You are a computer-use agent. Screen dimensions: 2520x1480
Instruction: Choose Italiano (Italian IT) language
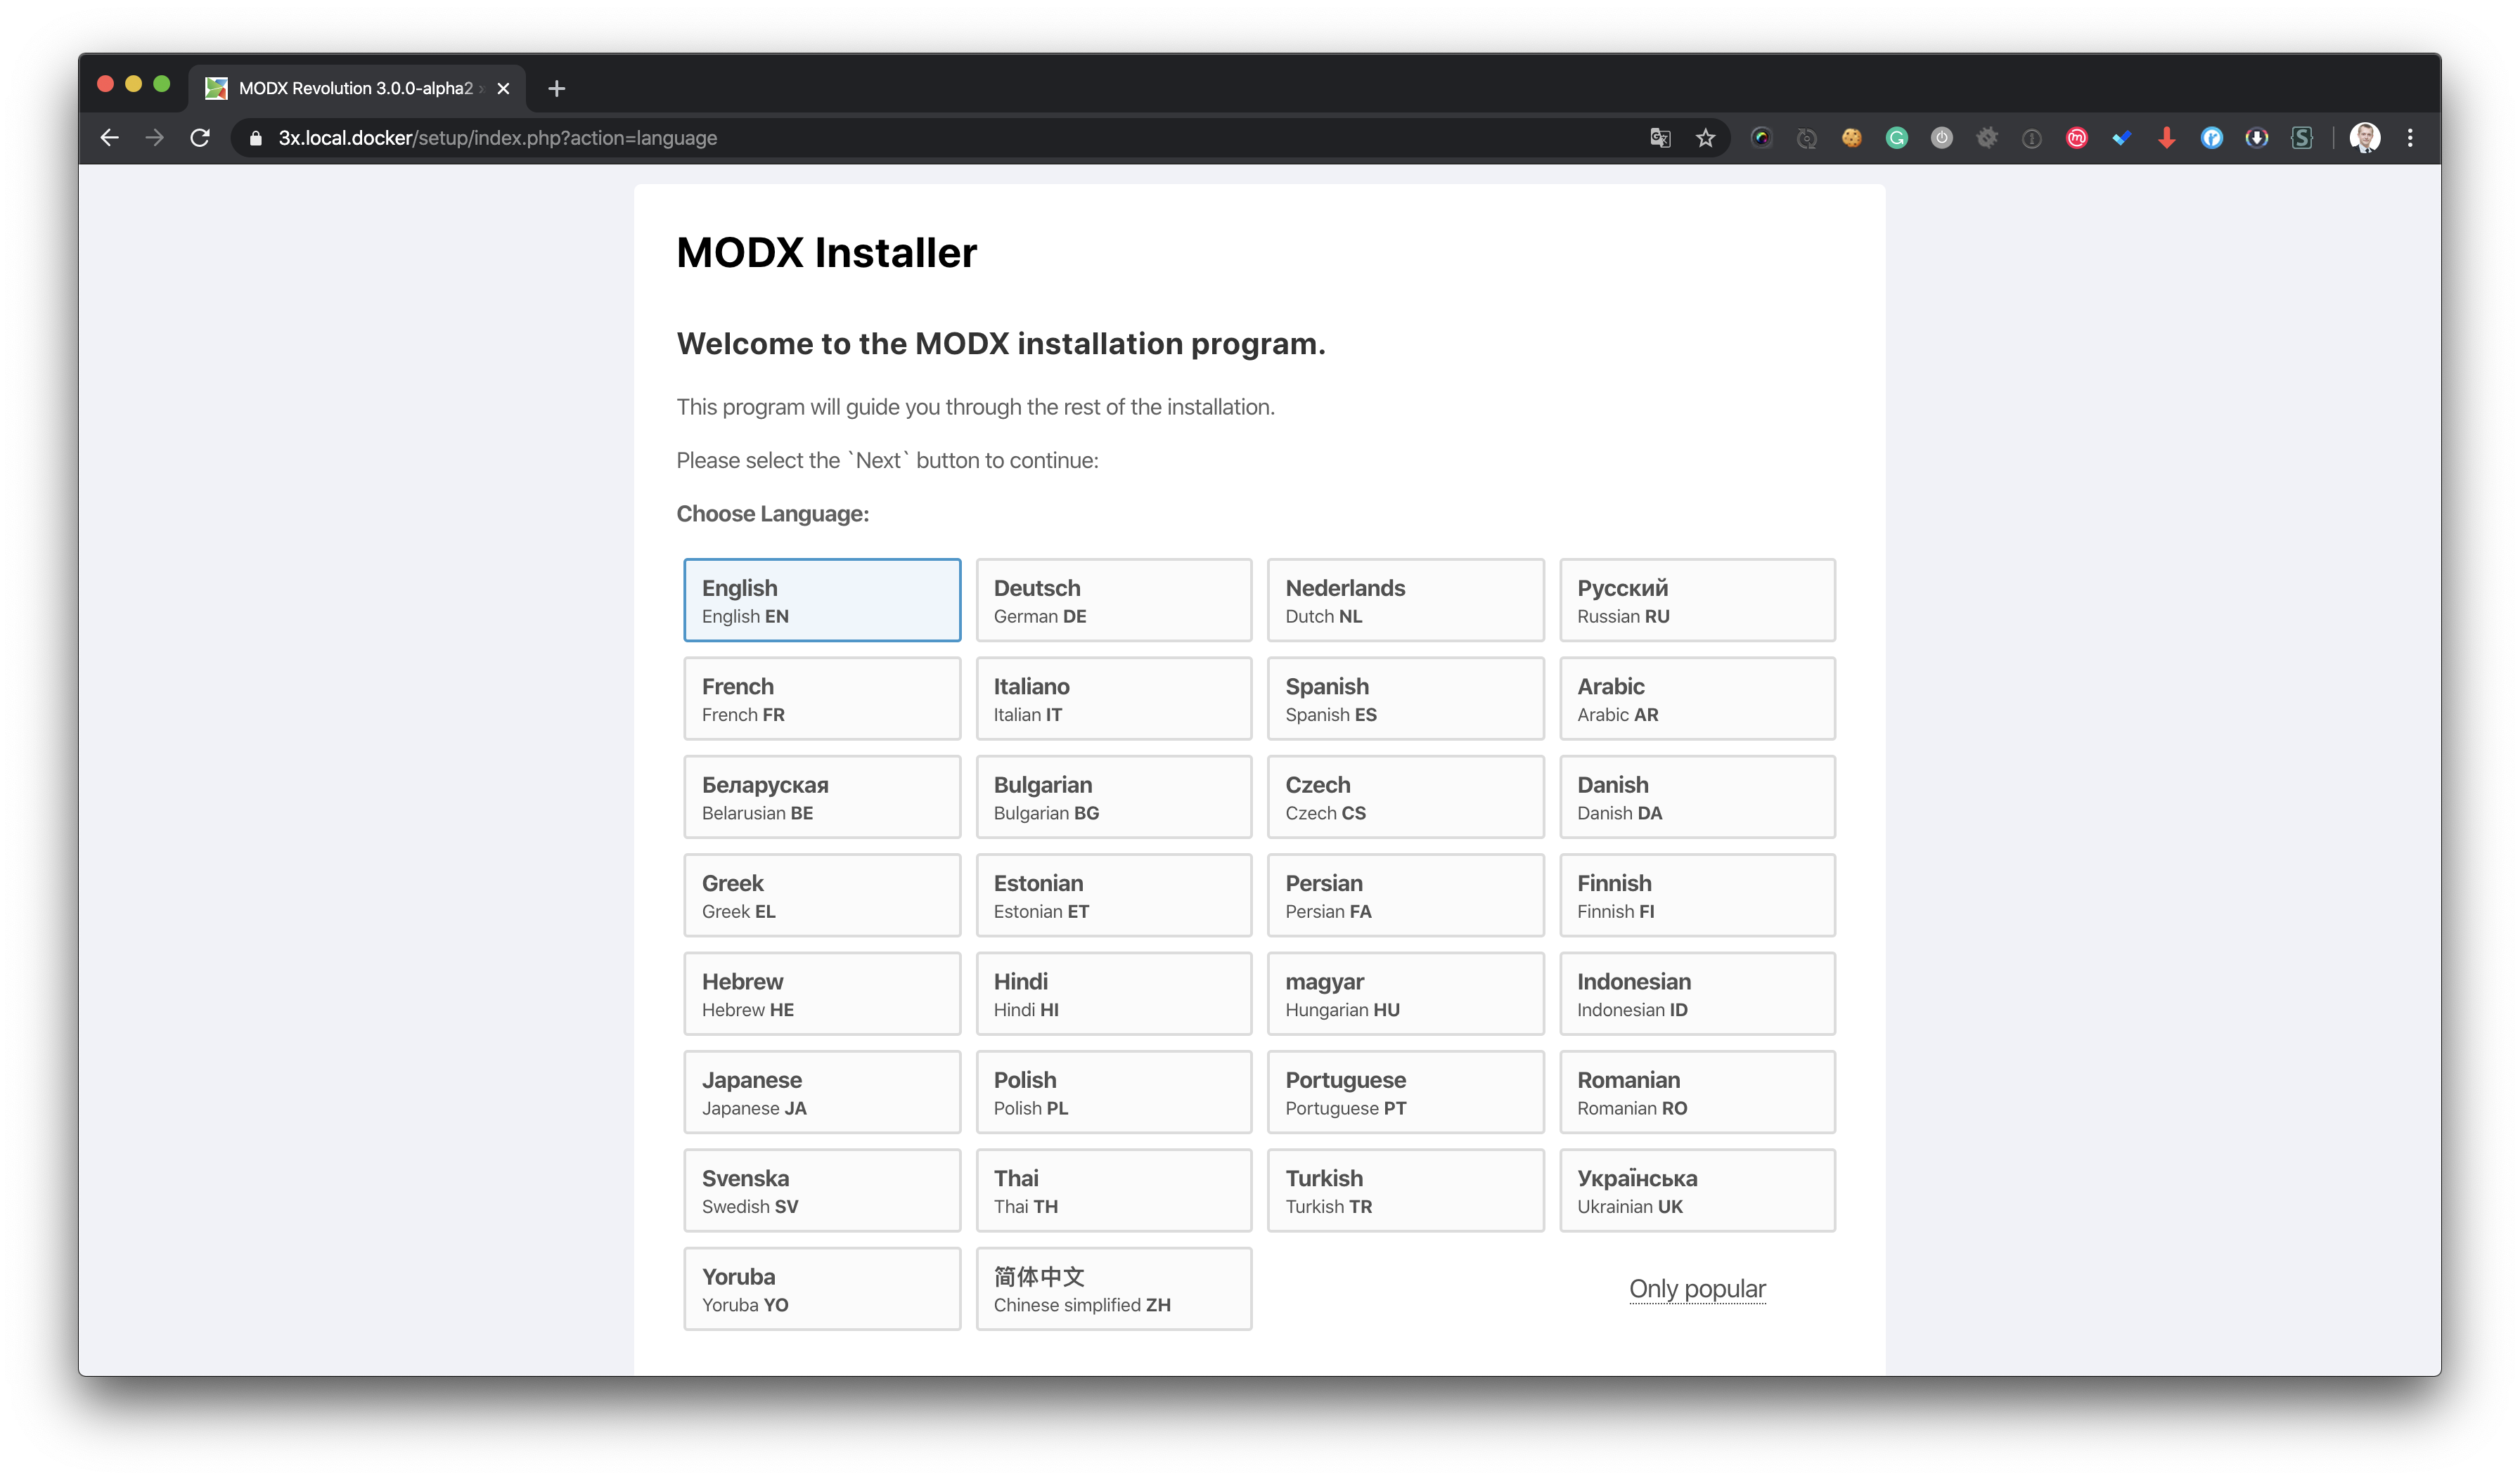(x=1113, y=699)
